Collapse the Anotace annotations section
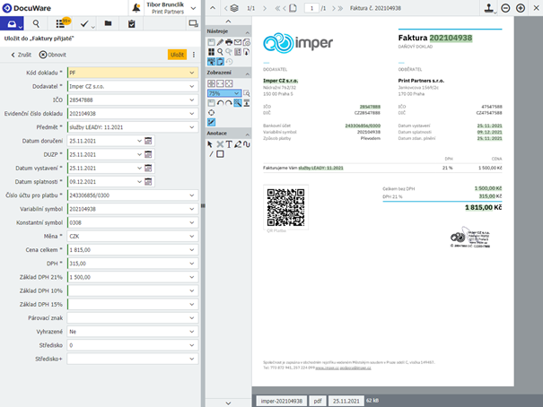This screenshot has width=543, height=407. [247, 134]
